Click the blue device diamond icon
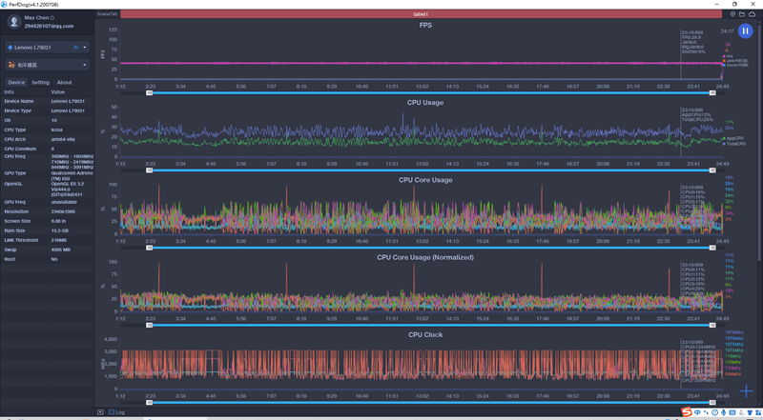This screenshot has width=763, height=420. click(x=10, y=48)
